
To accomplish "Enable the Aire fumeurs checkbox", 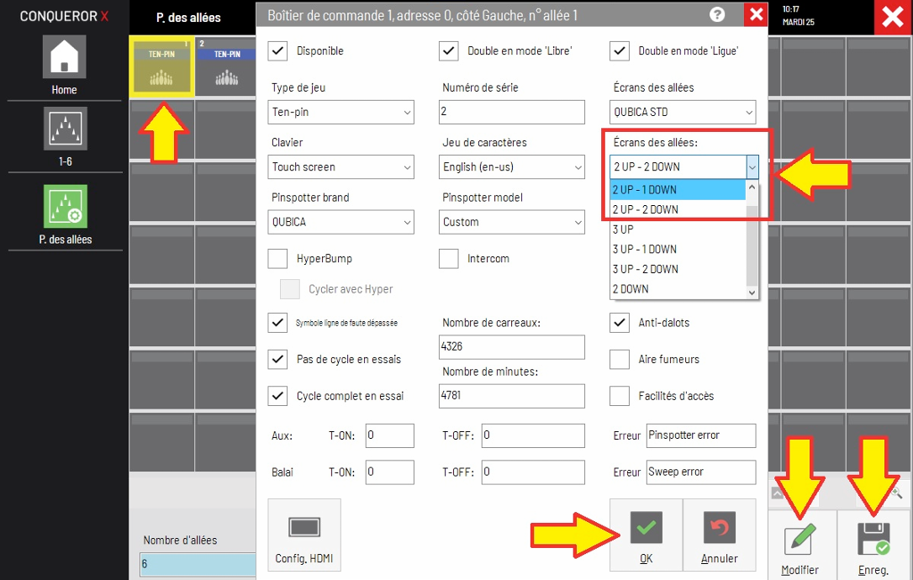I will pyautogui.click(x=620, y=359).
